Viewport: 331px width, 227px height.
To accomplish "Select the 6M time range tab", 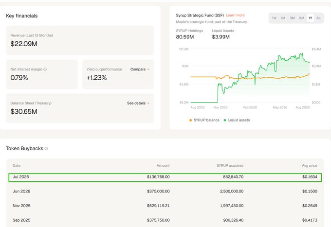I will click(x=302, y=18).
